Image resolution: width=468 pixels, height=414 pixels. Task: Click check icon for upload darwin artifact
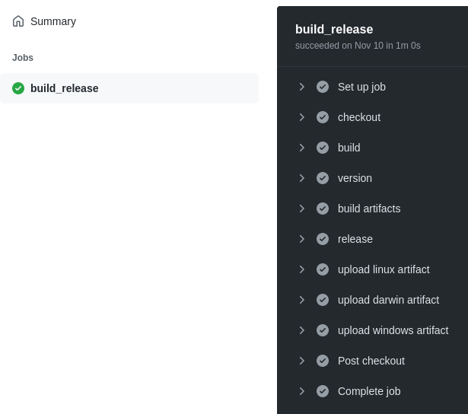tap(323, 300)
